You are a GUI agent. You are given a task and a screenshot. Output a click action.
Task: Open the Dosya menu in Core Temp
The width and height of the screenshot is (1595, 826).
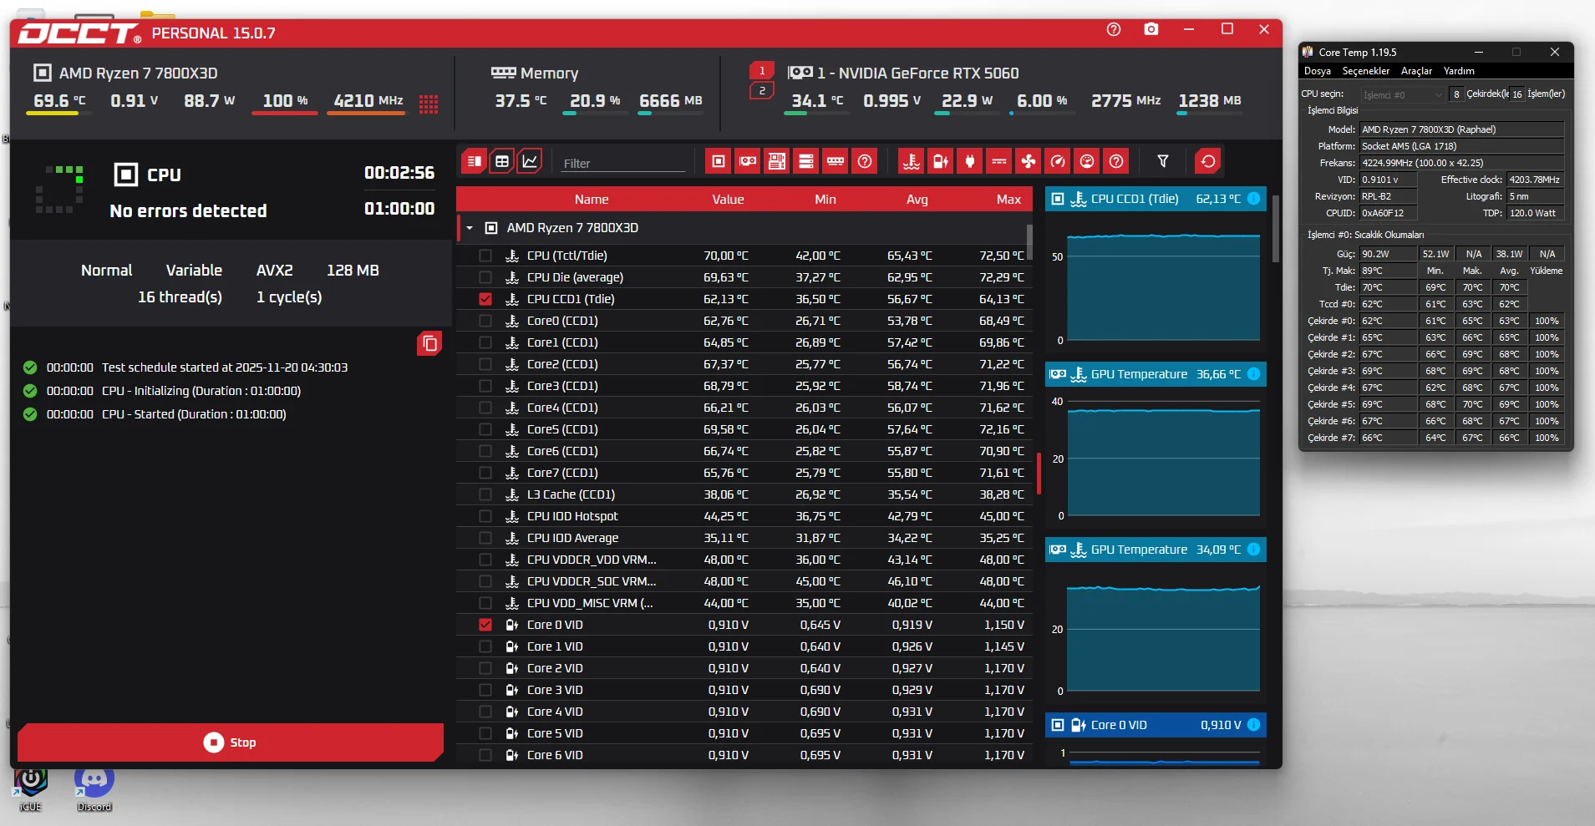[x=1318, y=71]
